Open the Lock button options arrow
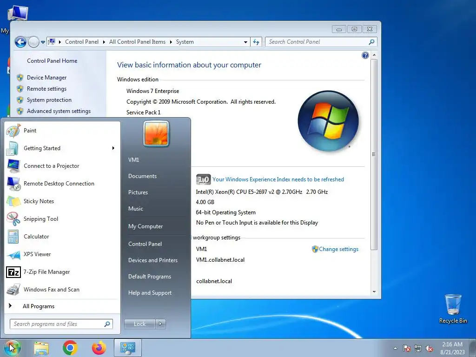 pyautogui.click(x=160, y=324)
